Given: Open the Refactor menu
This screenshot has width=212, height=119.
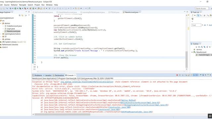Looking at the screenshot, I should (x=14, y=5).
